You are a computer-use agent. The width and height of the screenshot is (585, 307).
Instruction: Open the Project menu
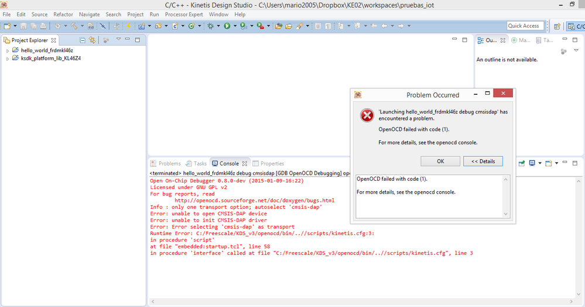[x=135, y=14]
